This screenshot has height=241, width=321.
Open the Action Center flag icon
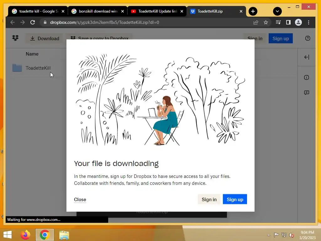[276, 235]
